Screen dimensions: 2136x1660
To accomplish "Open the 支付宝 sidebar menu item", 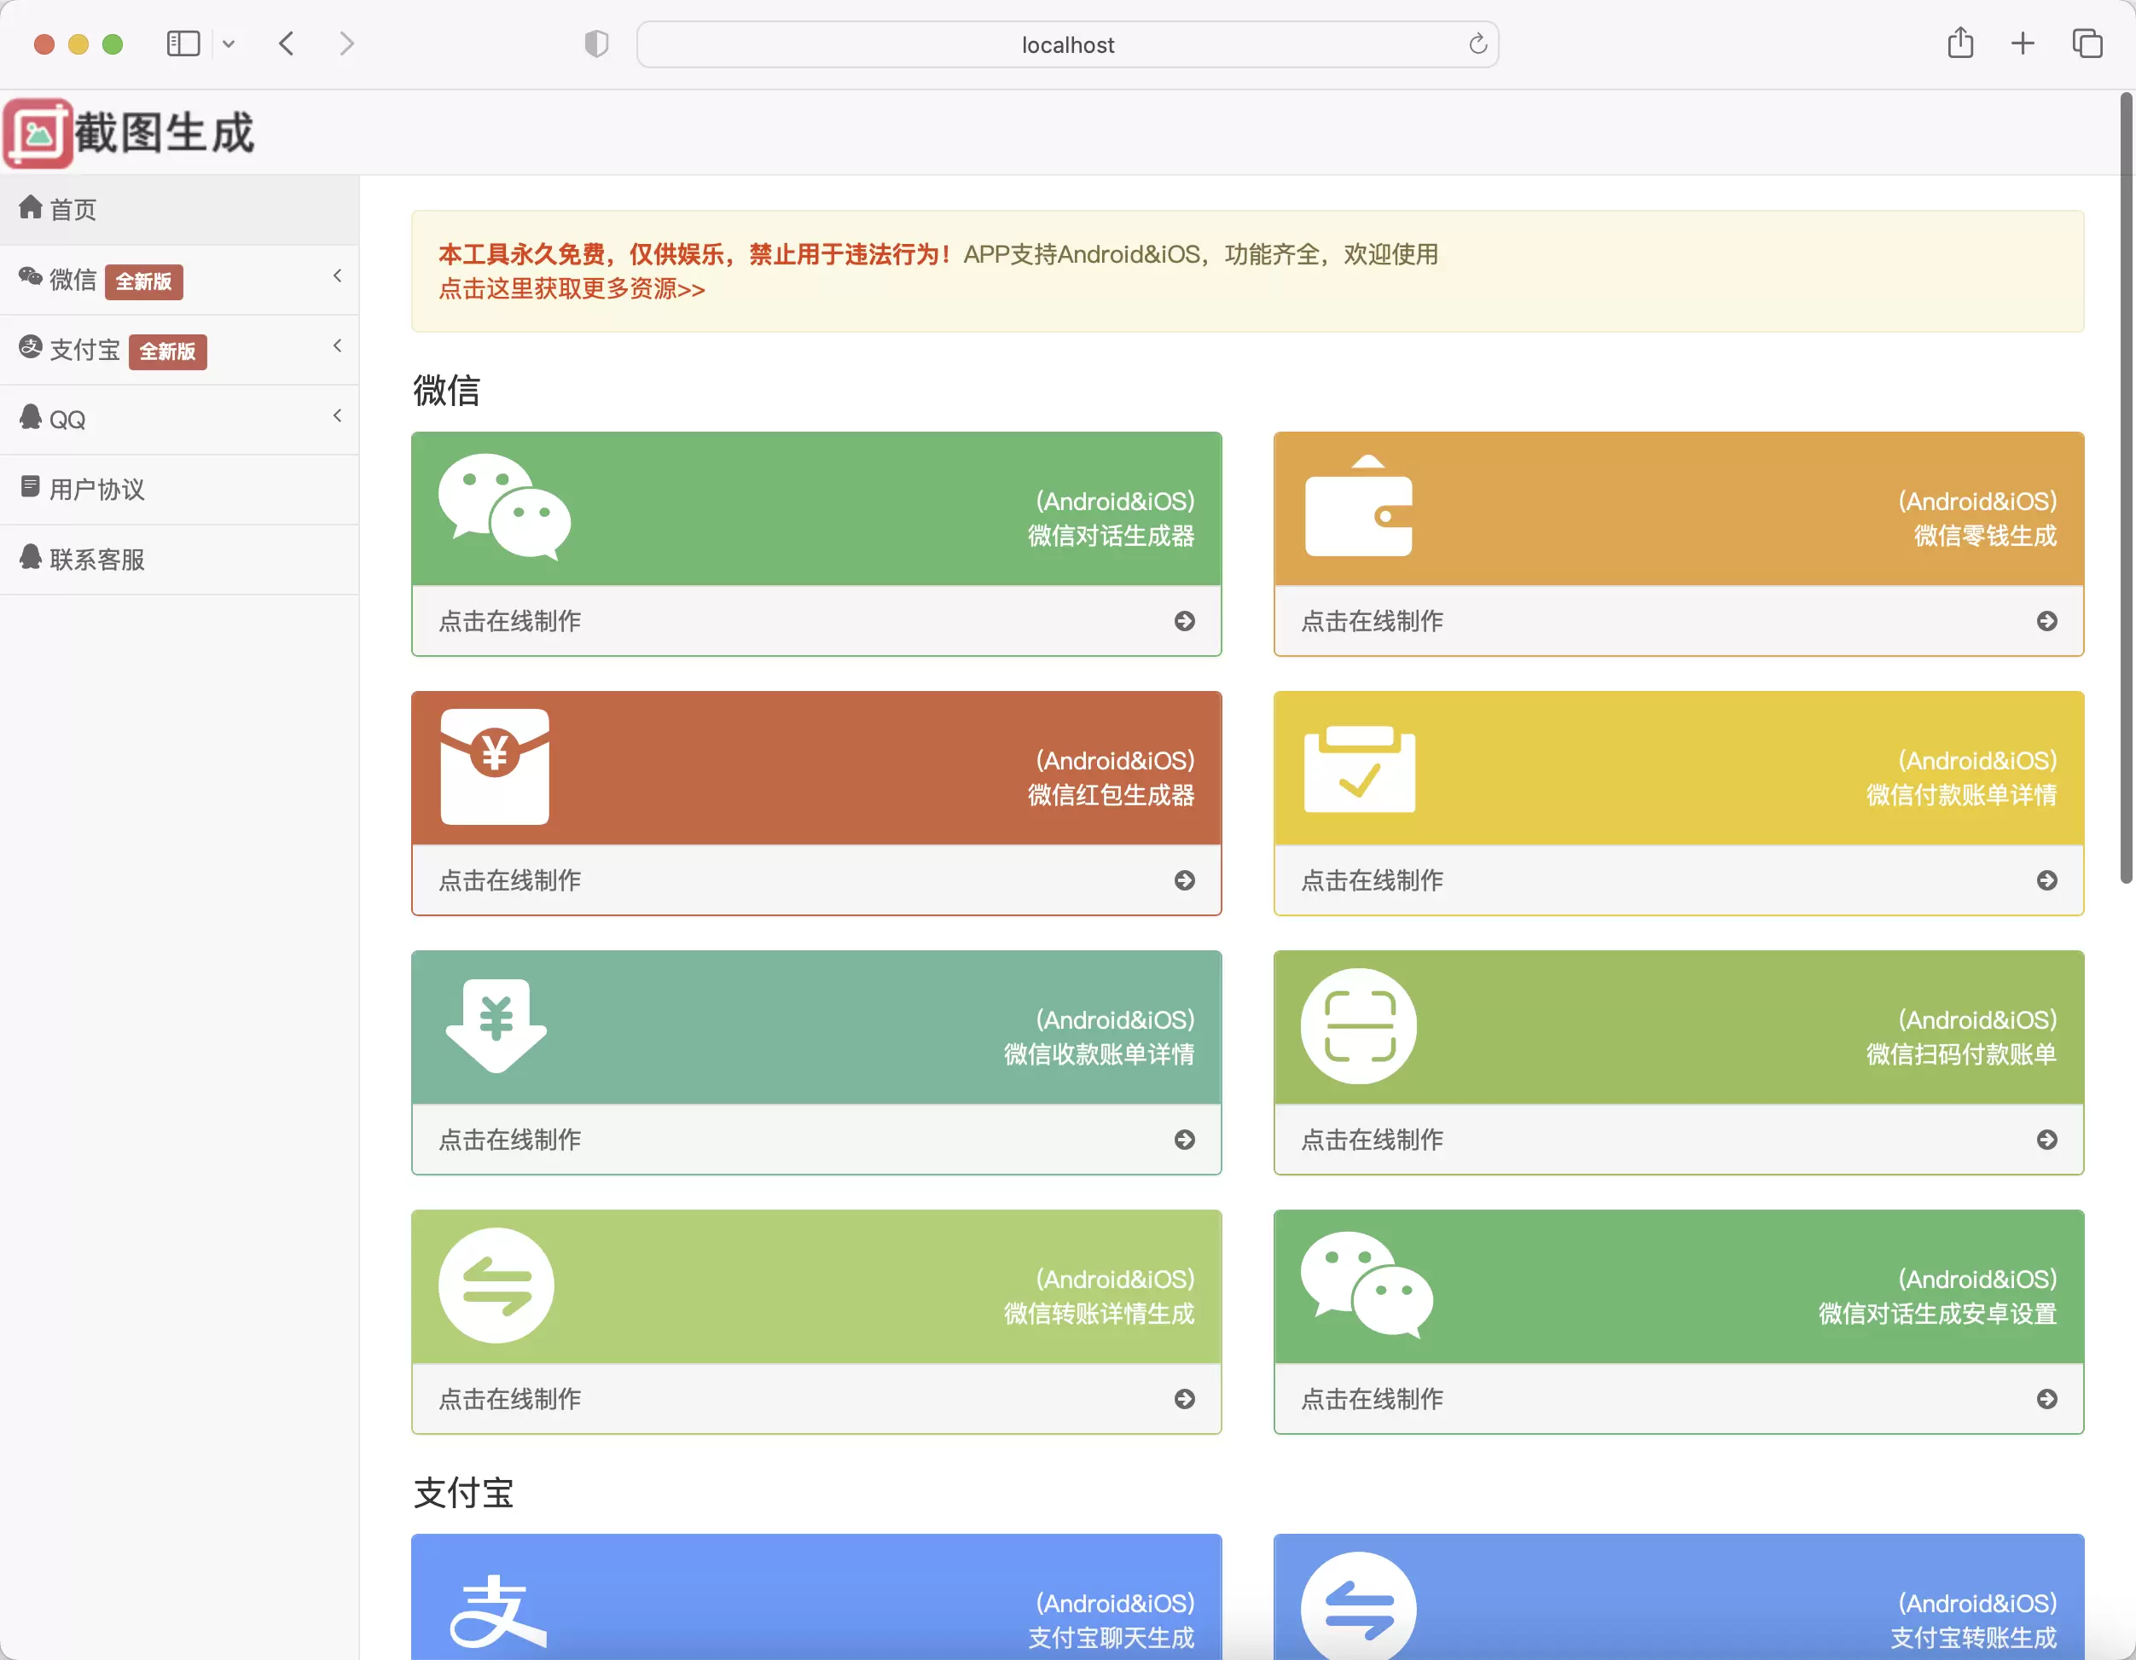I will pyautogui.click(x=179, y=349).
